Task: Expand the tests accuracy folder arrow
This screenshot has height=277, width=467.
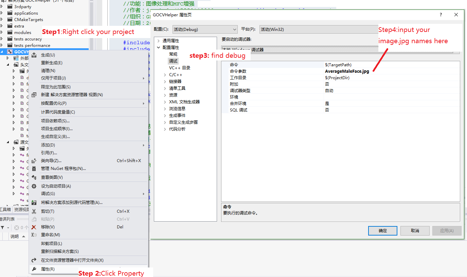Action: [2, 39]
